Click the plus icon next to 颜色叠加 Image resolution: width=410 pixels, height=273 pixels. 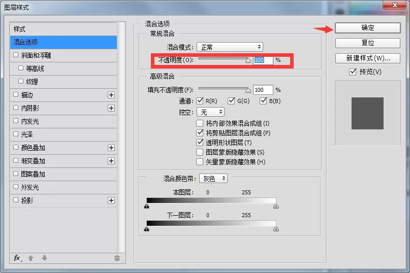(x=111, y=148)
